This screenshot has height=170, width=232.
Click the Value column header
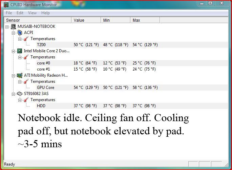coord(86,20)
